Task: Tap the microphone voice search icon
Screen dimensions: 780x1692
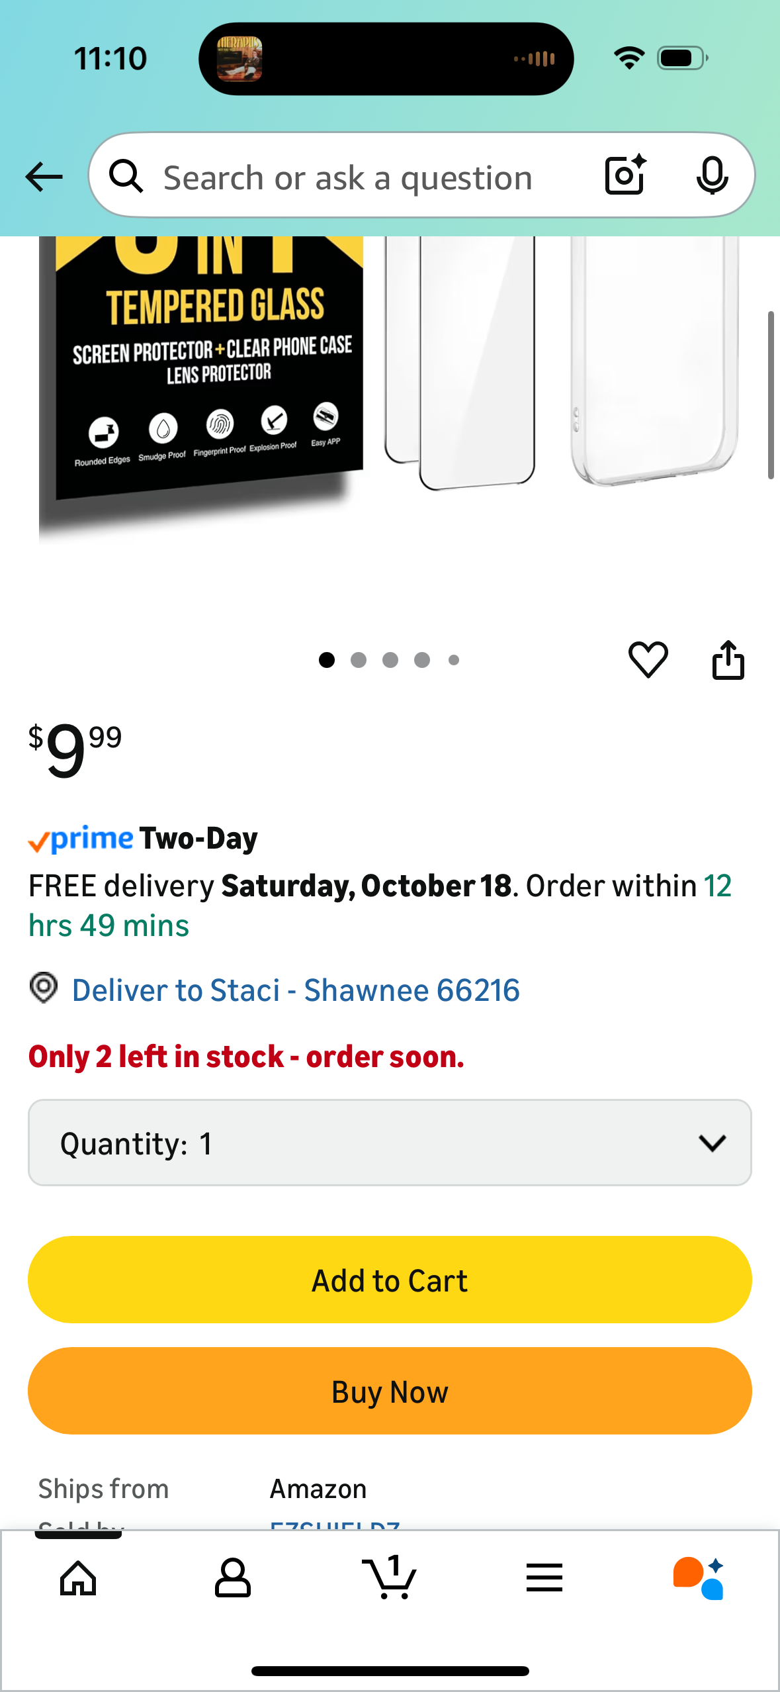Action: 712,176
